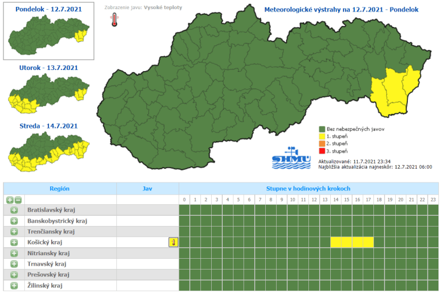The width and height of the screenshot is (443, 296).
Task: Click the Bratislavský kraj label
Action: click(51, 210)
